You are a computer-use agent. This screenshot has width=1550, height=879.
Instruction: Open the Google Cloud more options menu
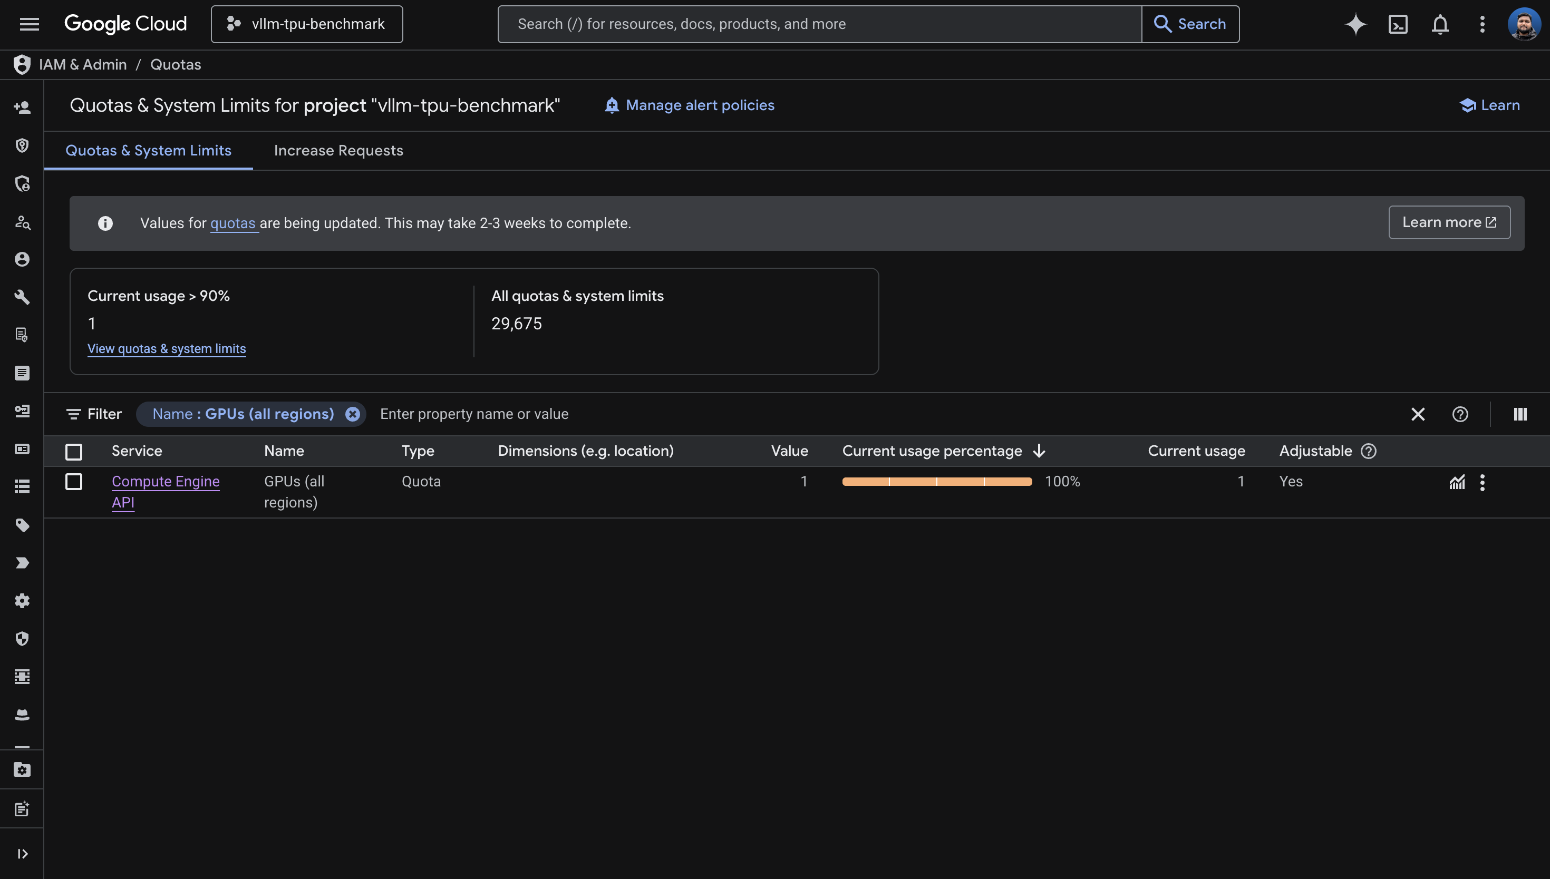[1483, 24]
